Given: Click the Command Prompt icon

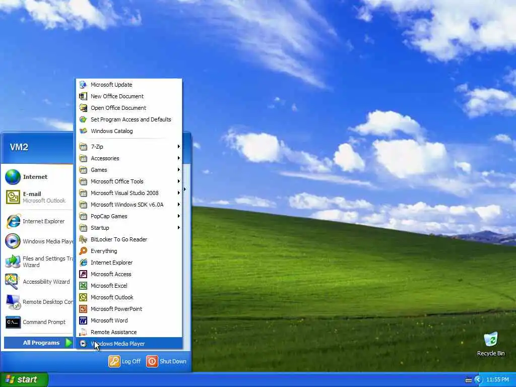Looking at the screenshot, I should point(13,322).
